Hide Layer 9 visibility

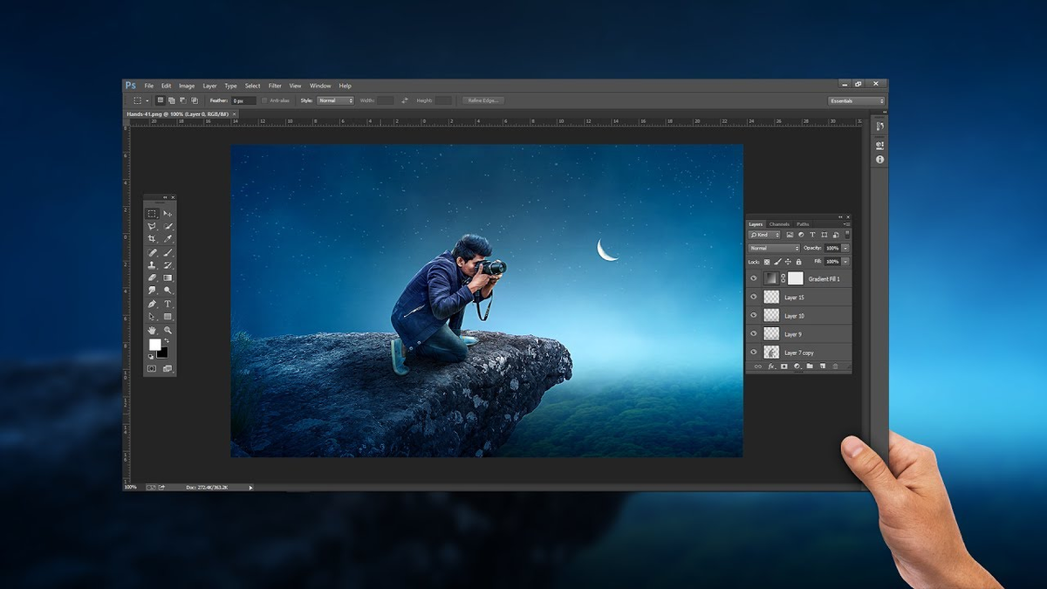(753, 333)
